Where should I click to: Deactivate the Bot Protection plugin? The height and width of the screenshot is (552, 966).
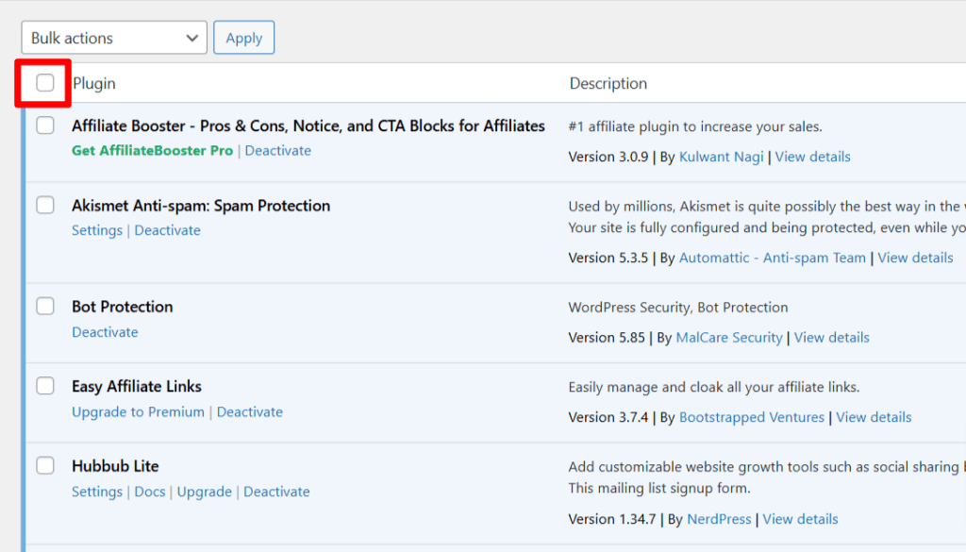(x=105, y=332)
